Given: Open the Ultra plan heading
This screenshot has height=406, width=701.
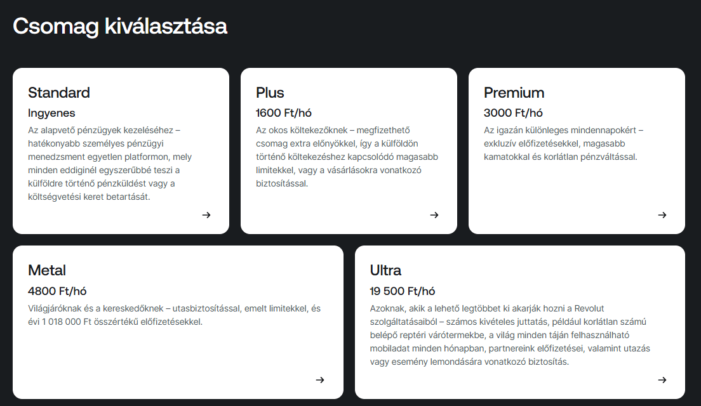Looking at the screenshot, I should click(385, 270).
